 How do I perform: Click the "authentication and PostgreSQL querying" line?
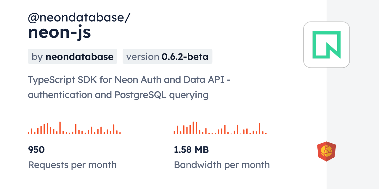(x=118, y=95)
